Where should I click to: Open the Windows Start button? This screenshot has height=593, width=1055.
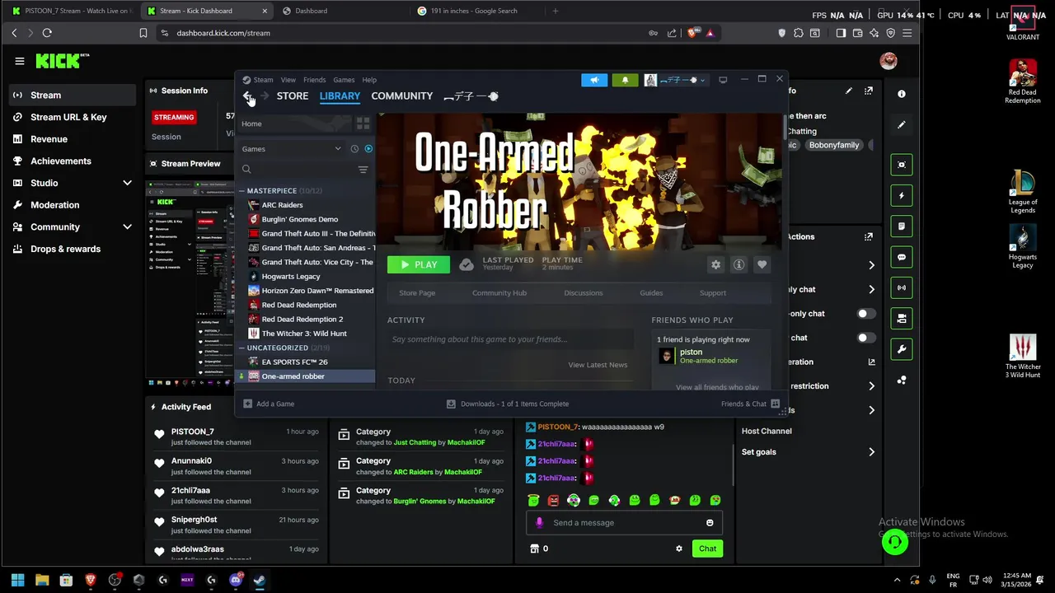(x=18, y=580)
